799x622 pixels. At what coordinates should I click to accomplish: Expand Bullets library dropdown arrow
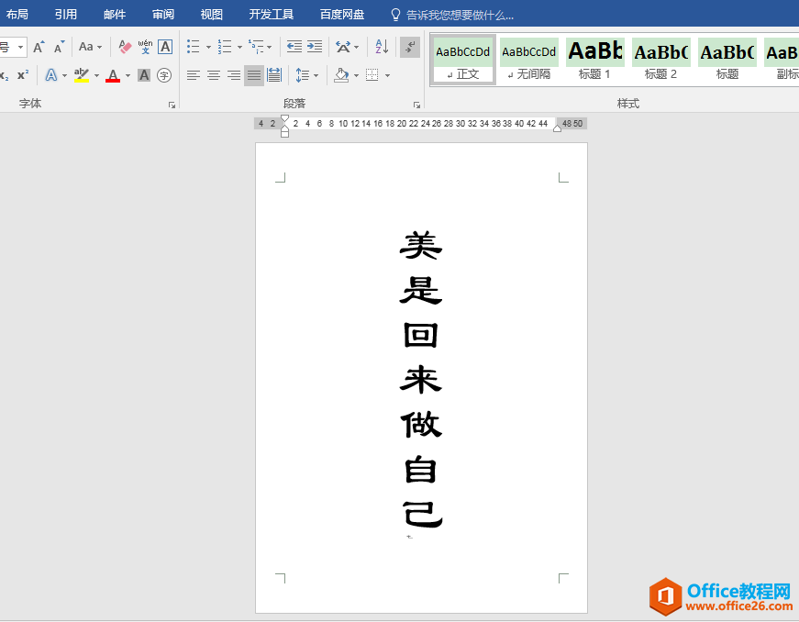[208, 48]
